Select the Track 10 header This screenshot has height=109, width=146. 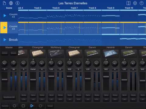pos(129,8)
